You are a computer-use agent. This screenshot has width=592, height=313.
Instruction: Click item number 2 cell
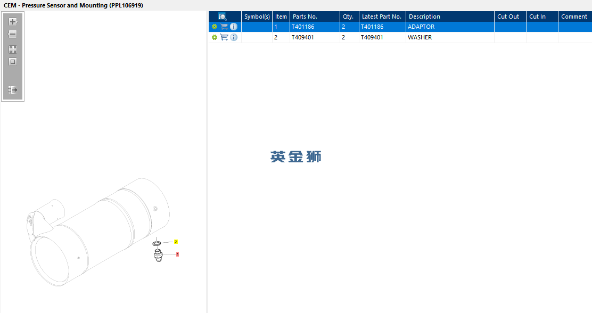point(281,37)
